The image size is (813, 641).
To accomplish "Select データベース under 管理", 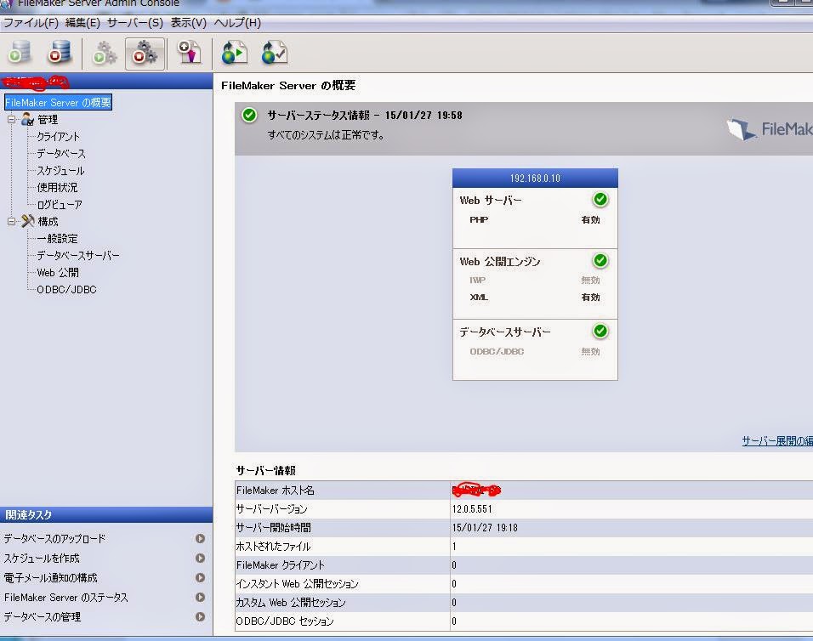I will pyautogui.click(x=61, y=154).
